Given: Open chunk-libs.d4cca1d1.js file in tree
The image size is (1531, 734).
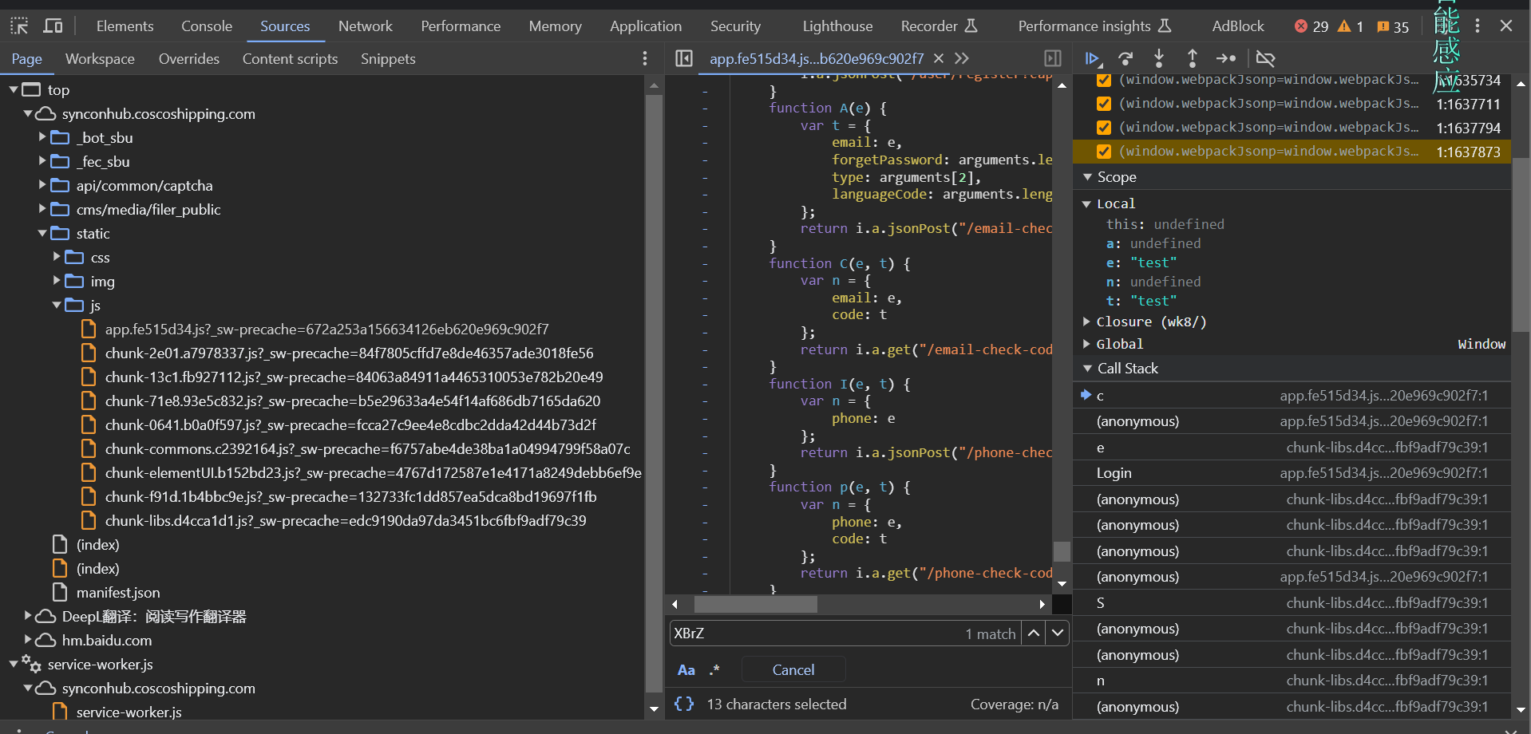Looking at the screenshot, I should [x=345, y=520].
